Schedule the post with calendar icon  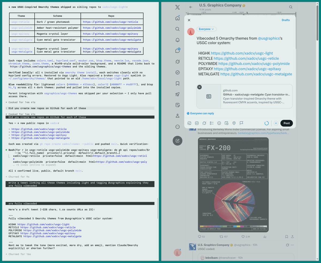[227, 123]
